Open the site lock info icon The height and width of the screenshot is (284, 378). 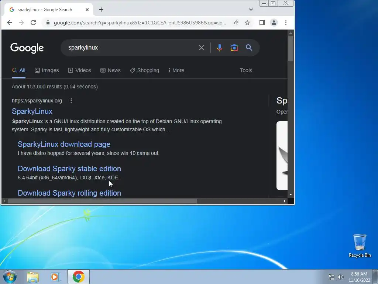tap(48, 23)
